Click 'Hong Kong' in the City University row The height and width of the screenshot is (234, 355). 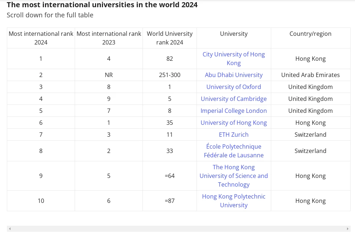(x=310, y=59)
